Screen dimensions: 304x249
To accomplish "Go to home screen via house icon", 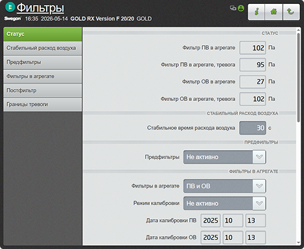I will point(274,12).
